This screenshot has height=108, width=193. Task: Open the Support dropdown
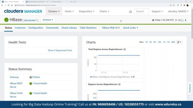(x=157, y=11)
